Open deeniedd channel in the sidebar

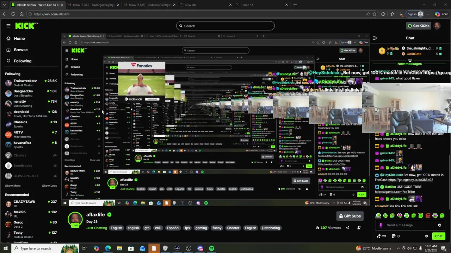(x=30, y=113)
